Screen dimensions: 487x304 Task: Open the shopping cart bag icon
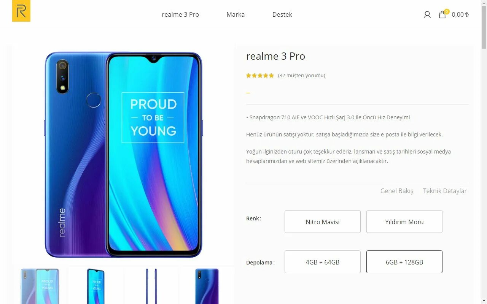442,14
